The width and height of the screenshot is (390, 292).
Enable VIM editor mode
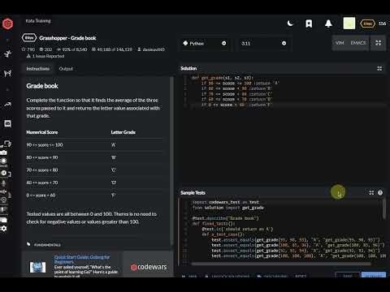pos(340,43)
